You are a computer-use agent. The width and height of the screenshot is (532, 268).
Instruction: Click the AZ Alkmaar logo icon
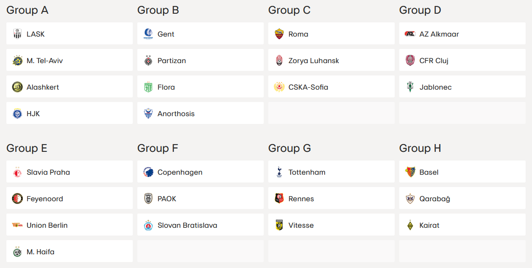coord(410,34)
